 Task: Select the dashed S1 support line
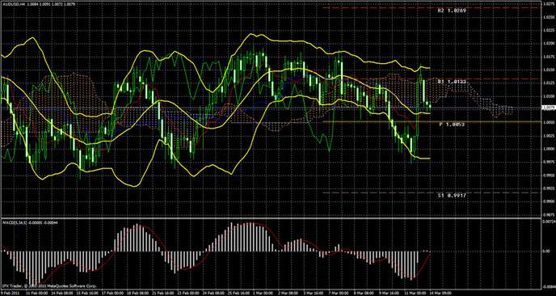[431, 192]
